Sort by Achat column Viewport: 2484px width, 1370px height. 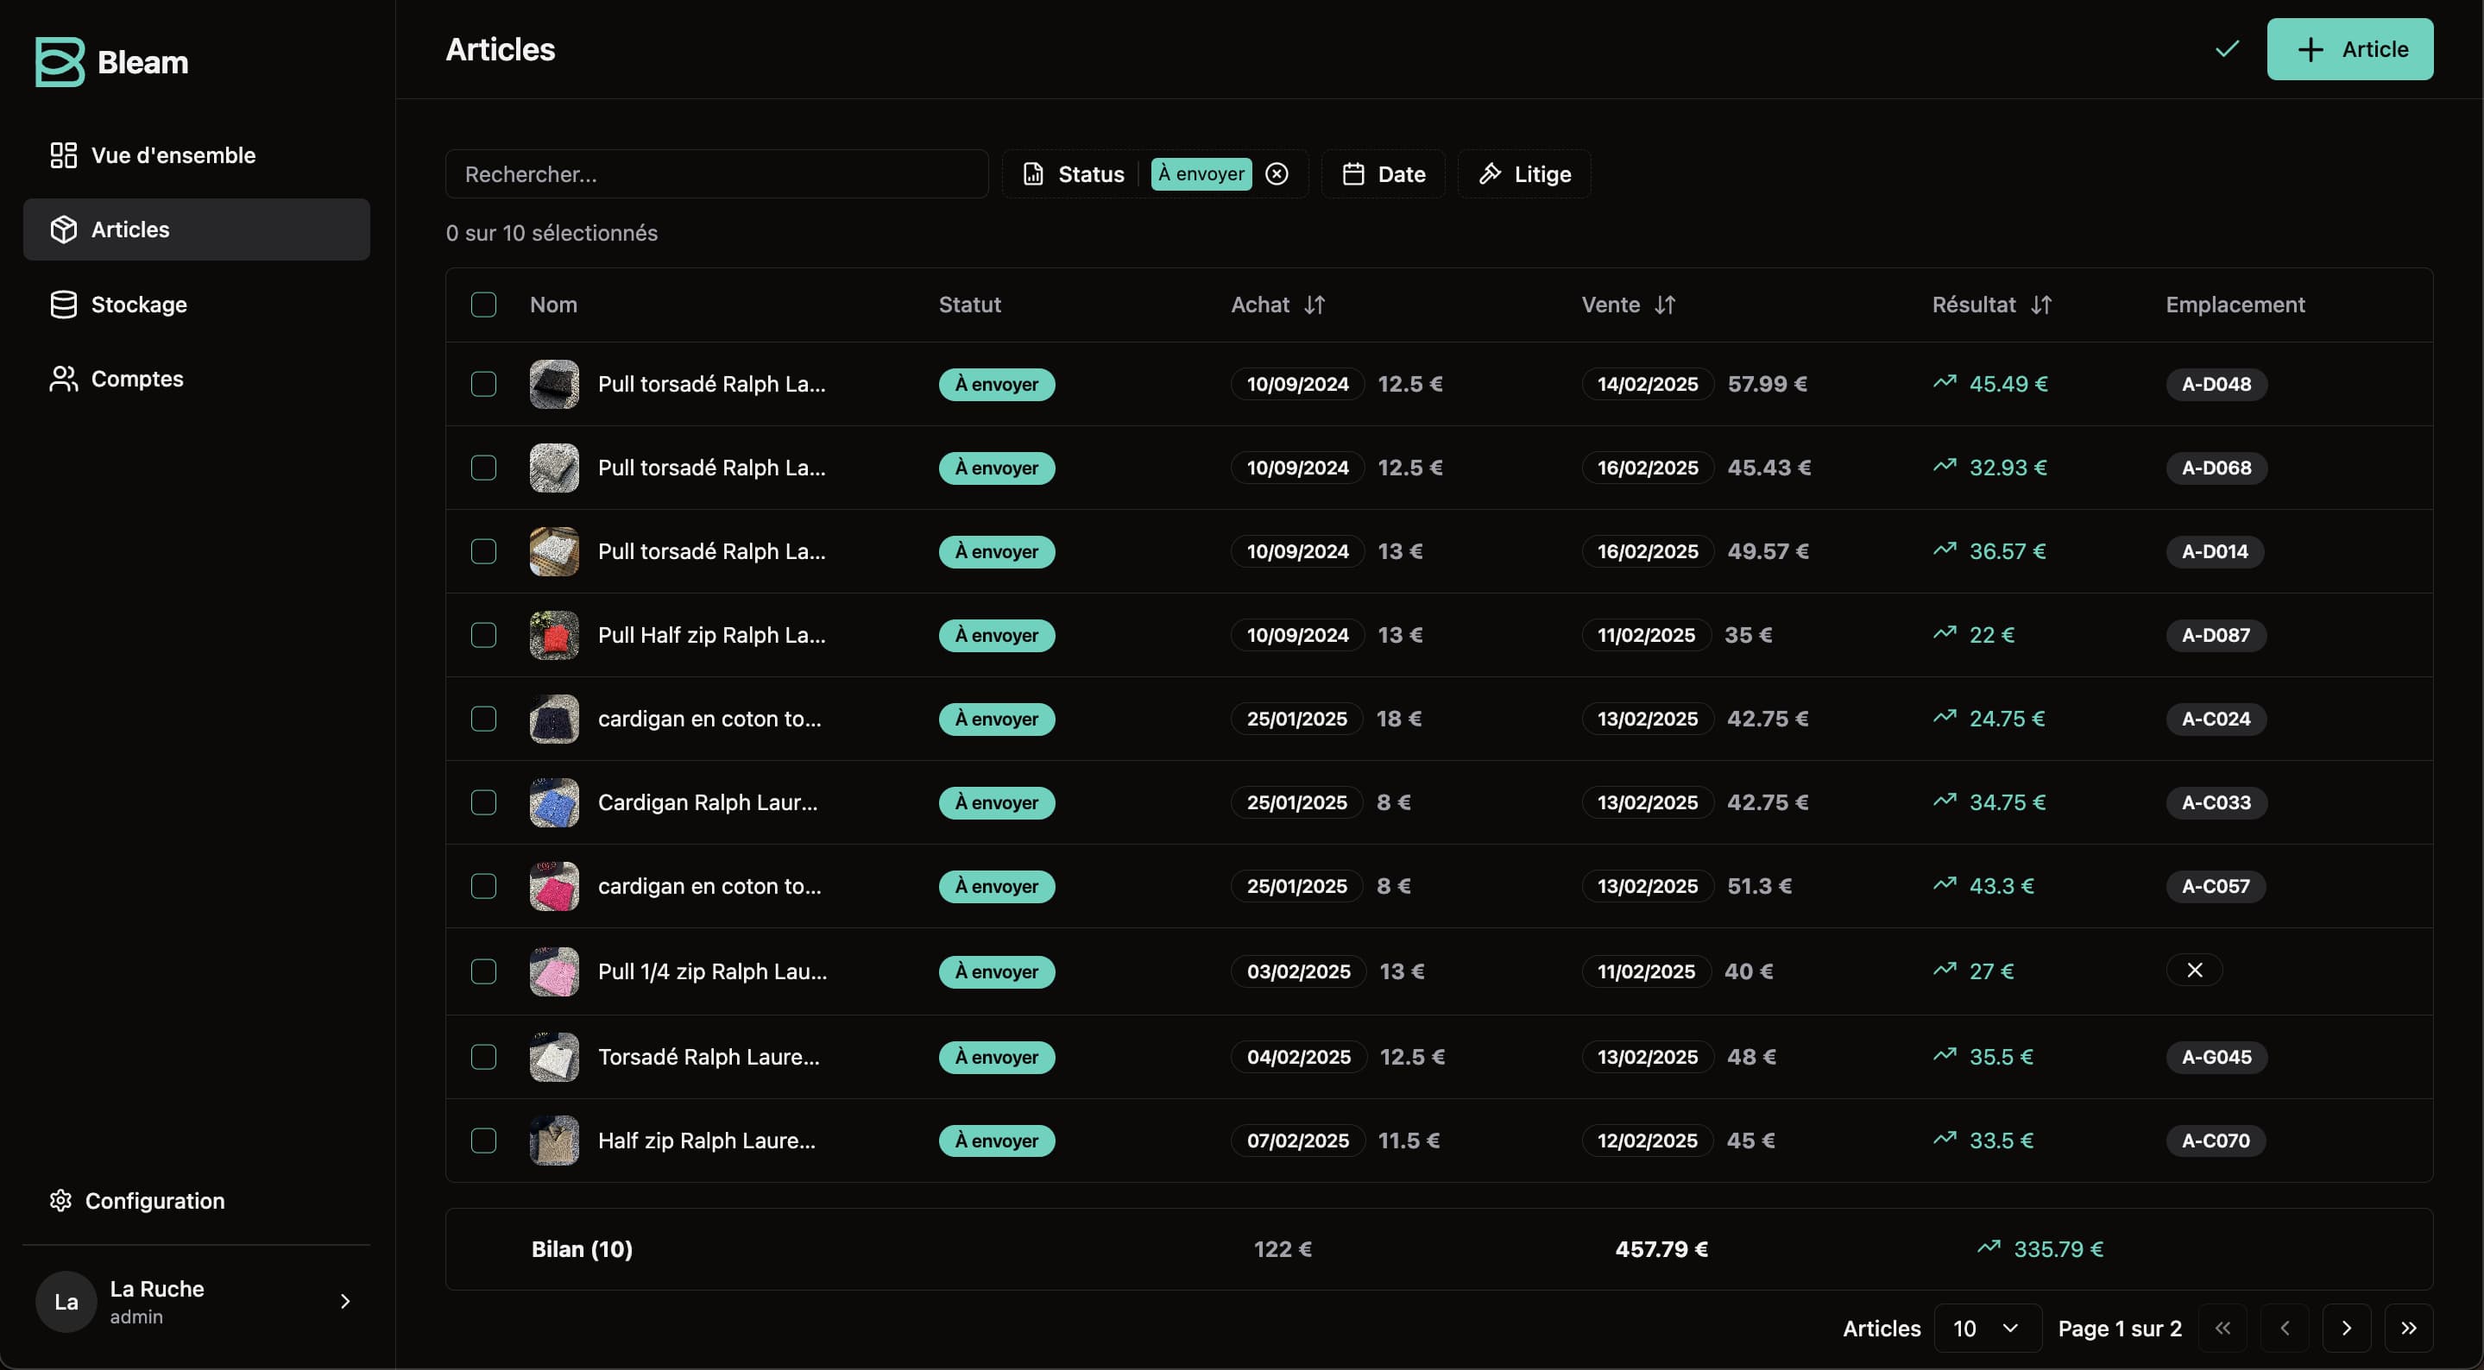pyautogui.click(x=1277, y=305)
